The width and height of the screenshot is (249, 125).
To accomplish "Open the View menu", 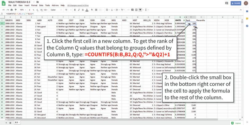I will pyautogui.click(x=20, y=6).
